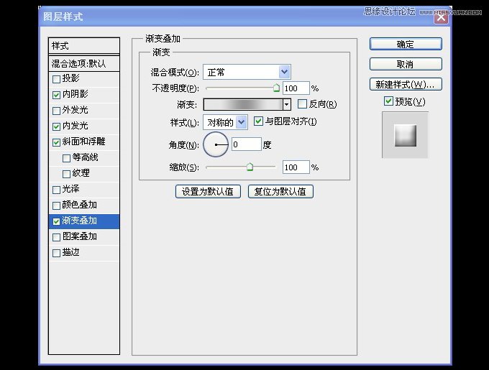
Task: Select the highlighted 渐变叠加 entry
Action: 84,221
